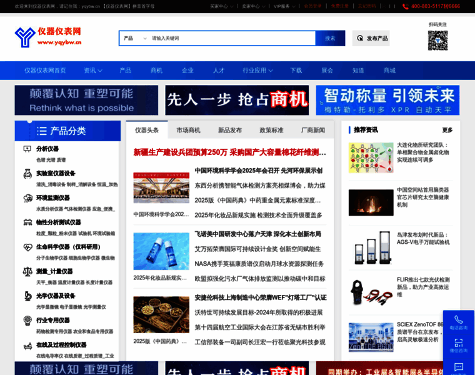Click the flask icon for 实验室仪器设备

pos(27,173)
